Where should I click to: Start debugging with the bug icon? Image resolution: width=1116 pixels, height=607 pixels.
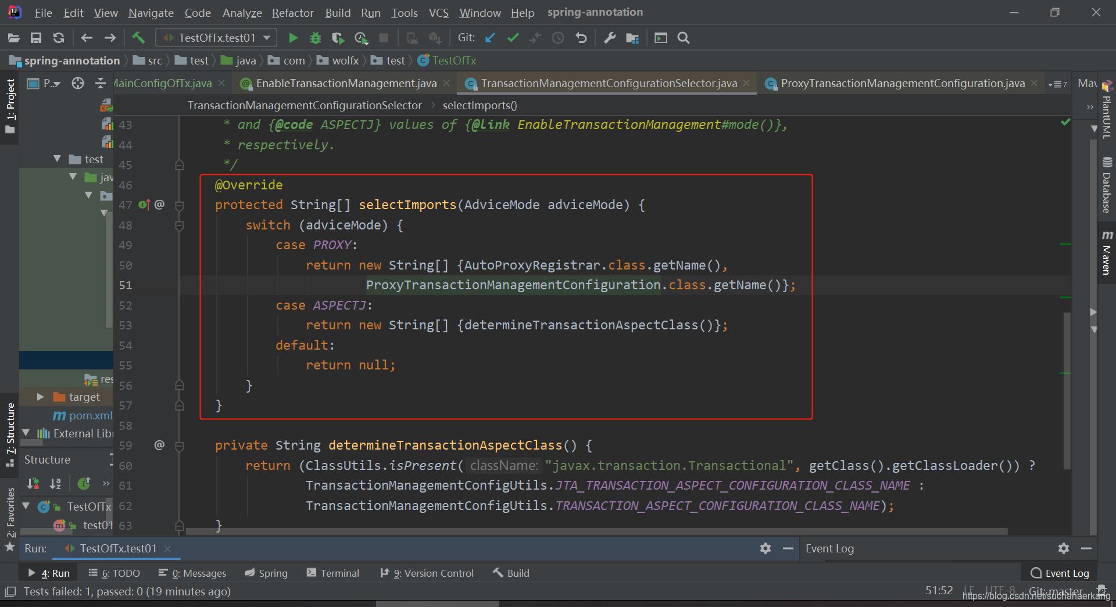[315, 38]
